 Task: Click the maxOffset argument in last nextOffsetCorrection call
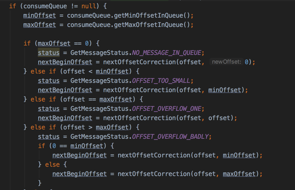tap(239, 174)
